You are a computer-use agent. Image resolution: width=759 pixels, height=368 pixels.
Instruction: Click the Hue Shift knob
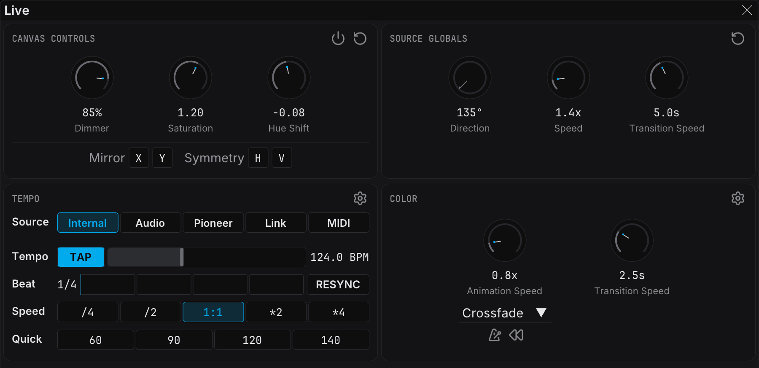289,78
